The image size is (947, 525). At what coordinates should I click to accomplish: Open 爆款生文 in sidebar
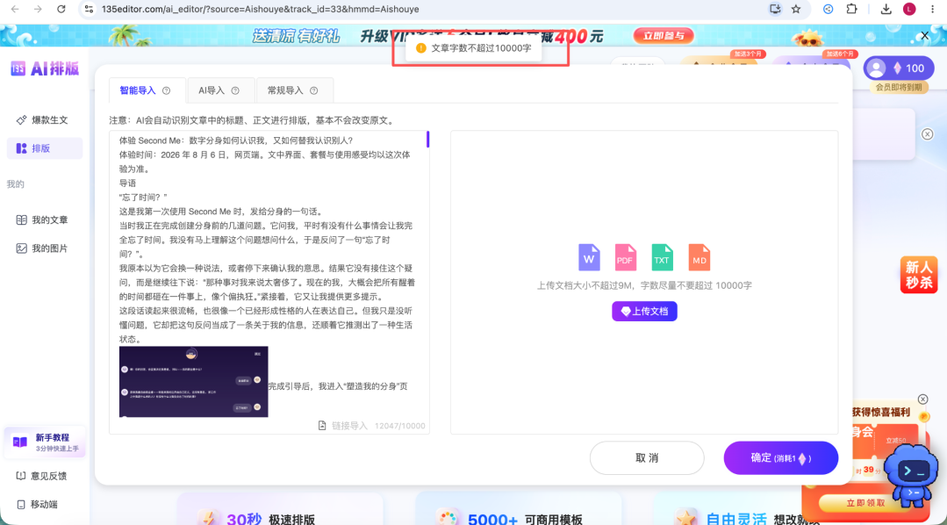click(x=42, y=120)
